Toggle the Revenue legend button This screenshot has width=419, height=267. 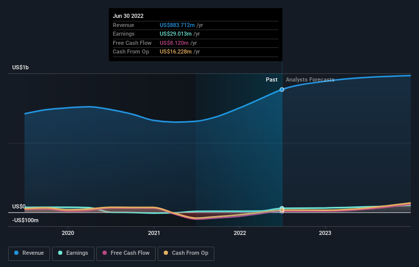tap(29, 253)
